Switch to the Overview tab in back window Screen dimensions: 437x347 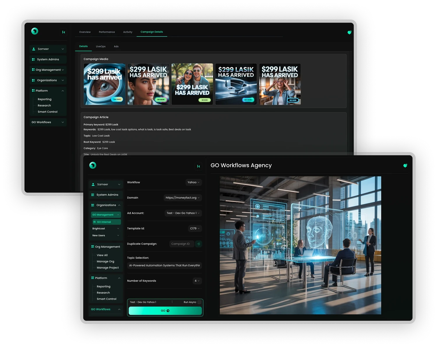coord(85,32)
